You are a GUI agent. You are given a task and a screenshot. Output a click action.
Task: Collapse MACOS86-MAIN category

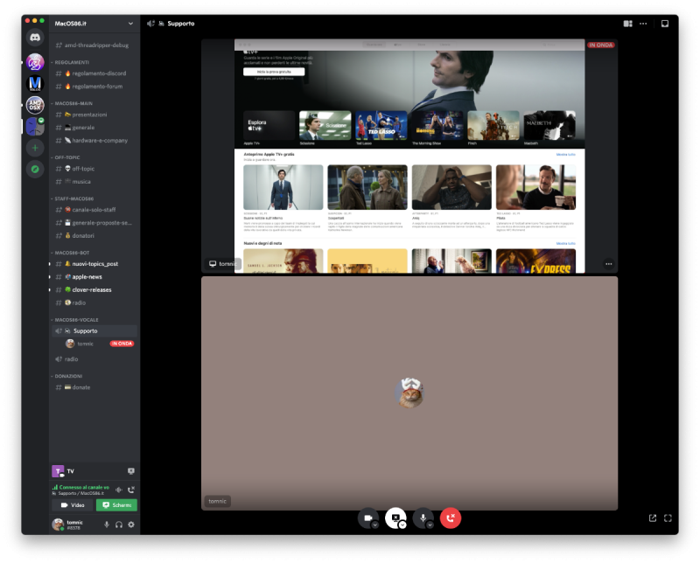(73, 103)
